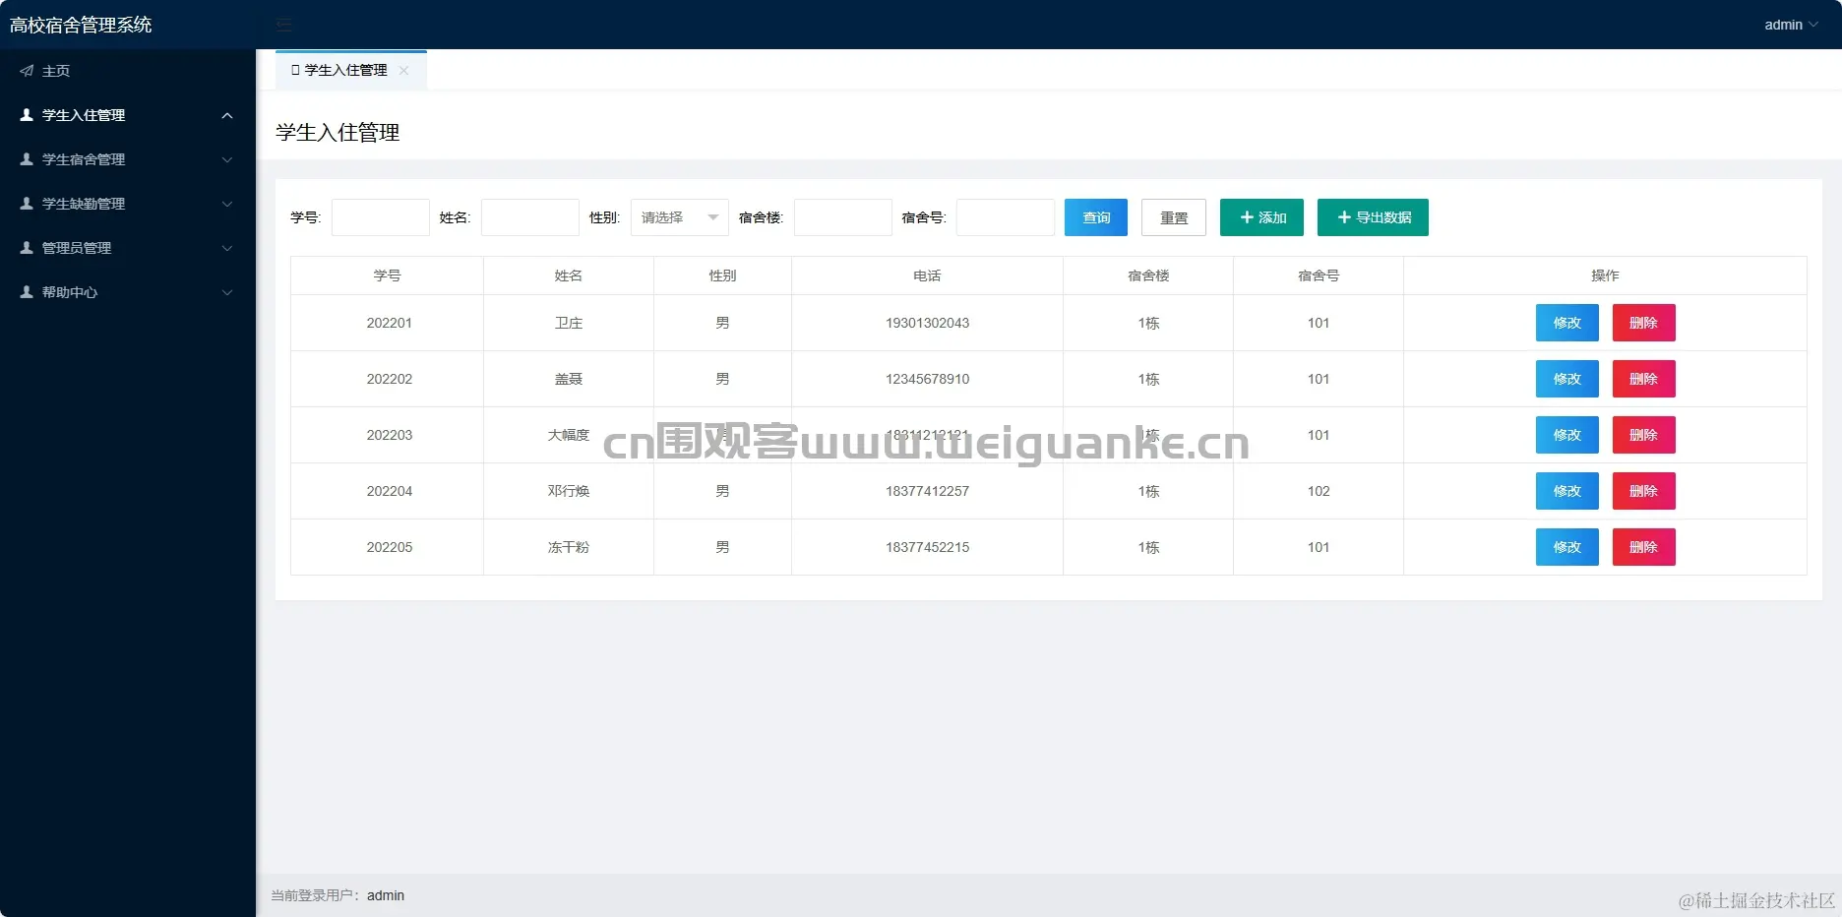Select phone number 19301302043
Viewport: 1842px width, 917px height.
point(927,323)
